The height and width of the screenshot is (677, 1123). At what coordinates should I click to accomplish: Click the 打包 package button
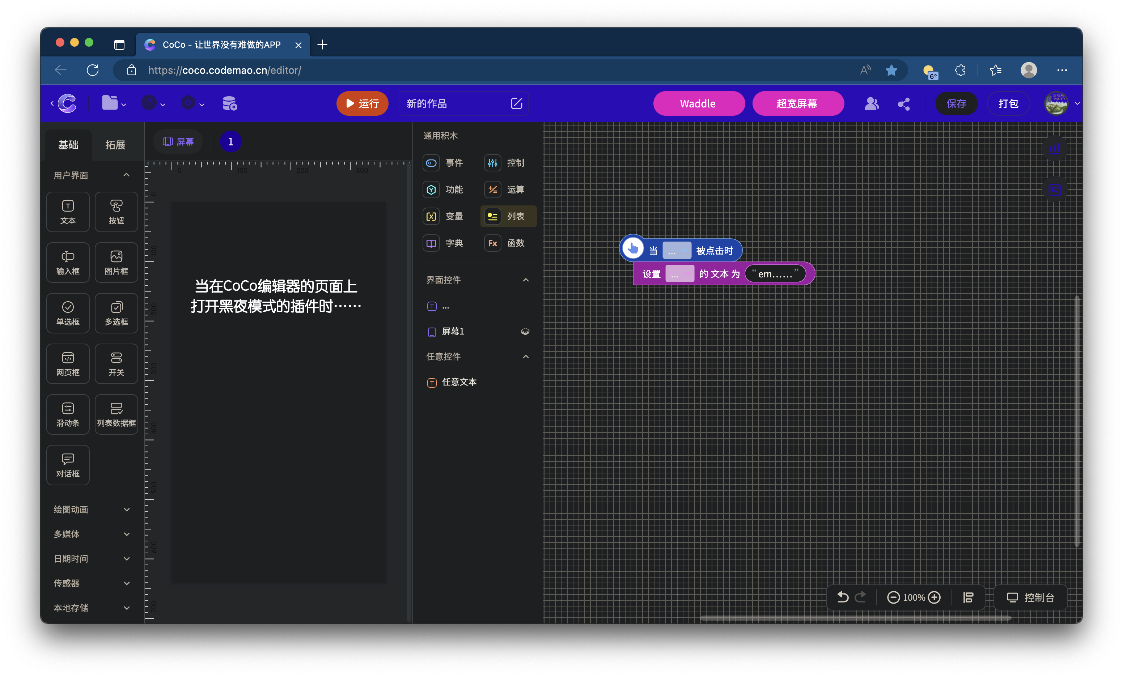pos(1008,103)
